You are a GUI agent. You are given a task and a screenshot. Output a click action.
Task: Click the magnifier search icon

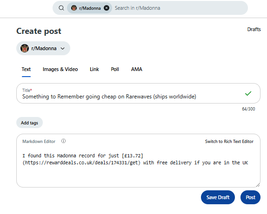61,8
